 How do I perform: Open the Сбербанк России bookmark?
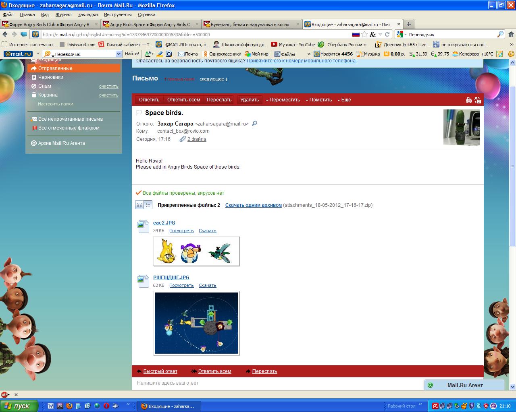click(x=345, y=45)
